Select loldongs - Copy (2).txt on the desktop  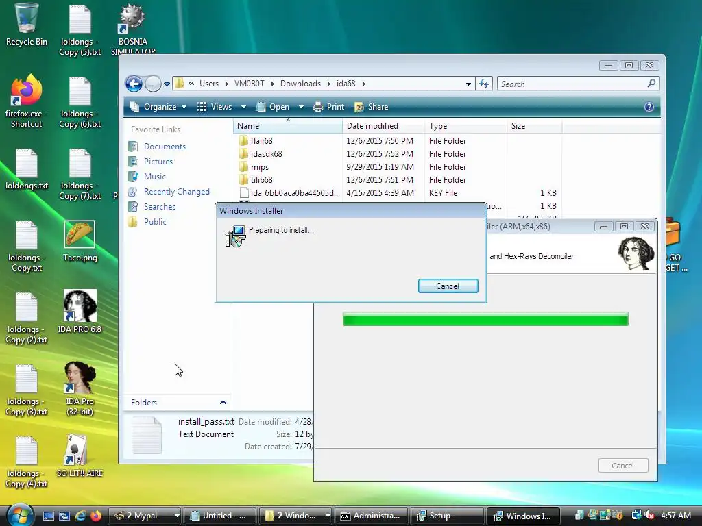point(27,318)
